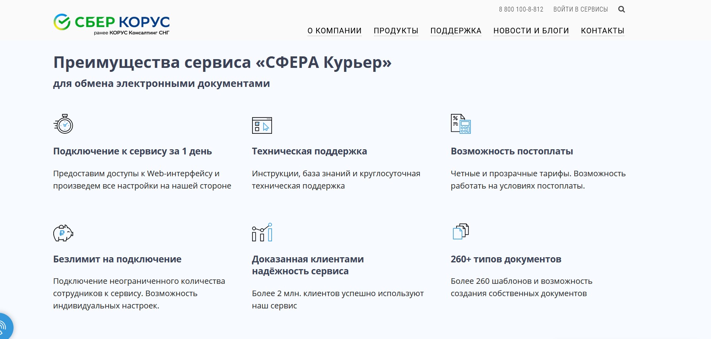Click the stacked documents icon
The image size is (711, 339).
point(461,231)
